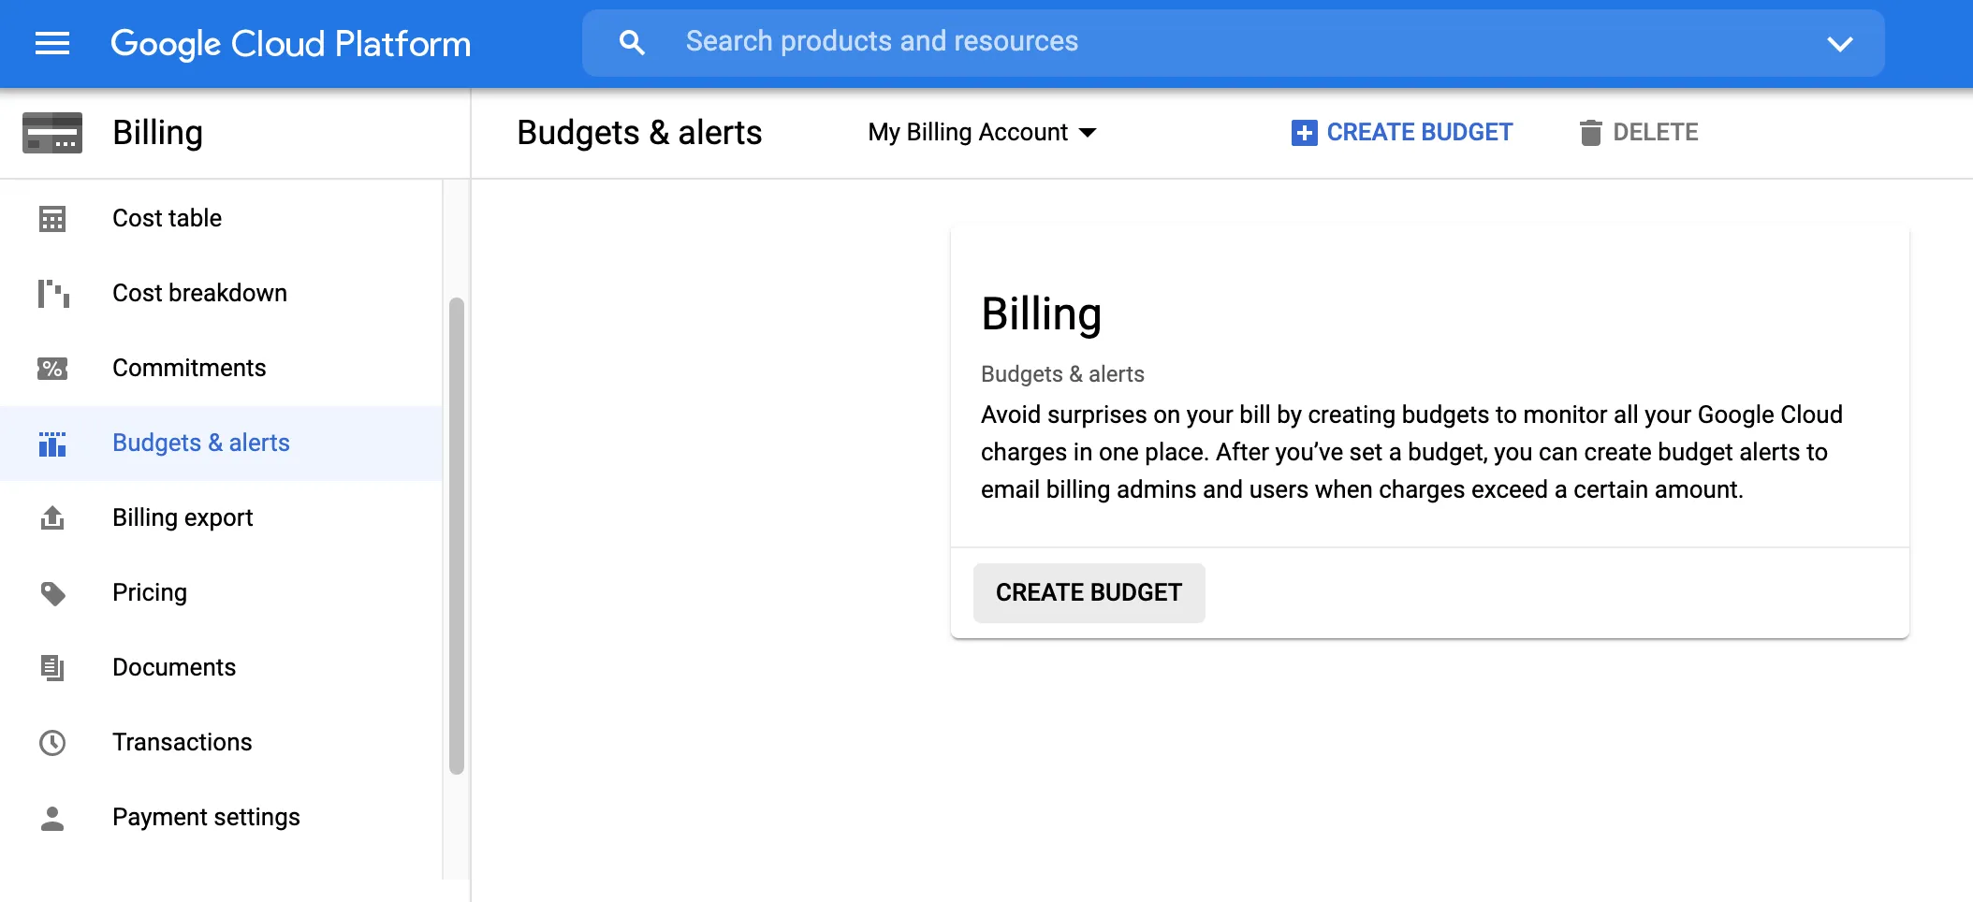Click the Billing card heading

pos(1041,313)
